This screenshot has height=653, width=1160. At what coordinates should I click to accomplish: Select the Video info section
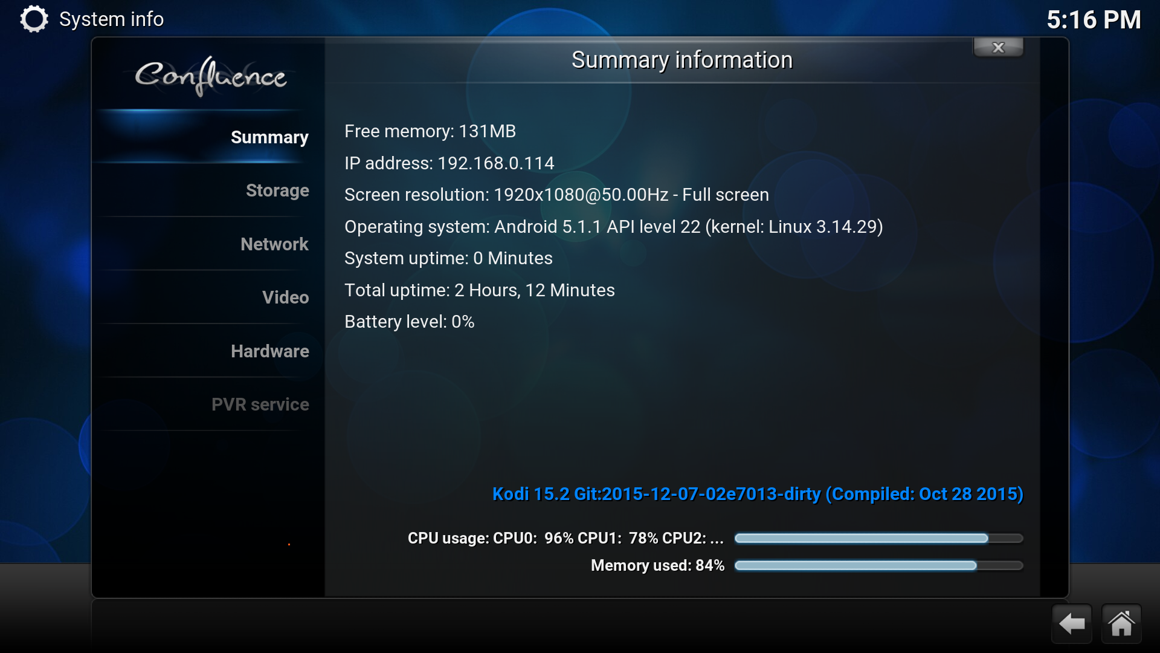coord(285,297)
